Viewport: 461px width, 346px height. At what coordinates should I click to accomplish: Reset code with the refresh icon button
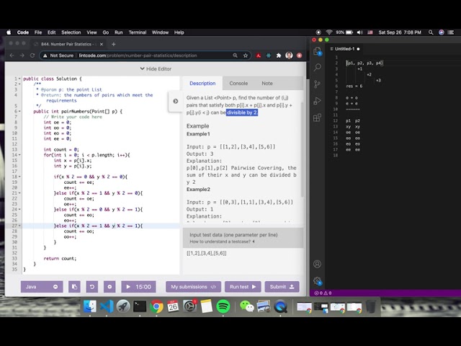[92, 287]
